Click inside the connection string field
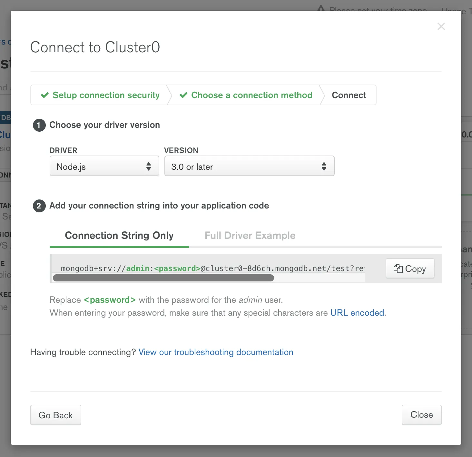This screenshot has height=457, width=472. [x=210, y=268]
